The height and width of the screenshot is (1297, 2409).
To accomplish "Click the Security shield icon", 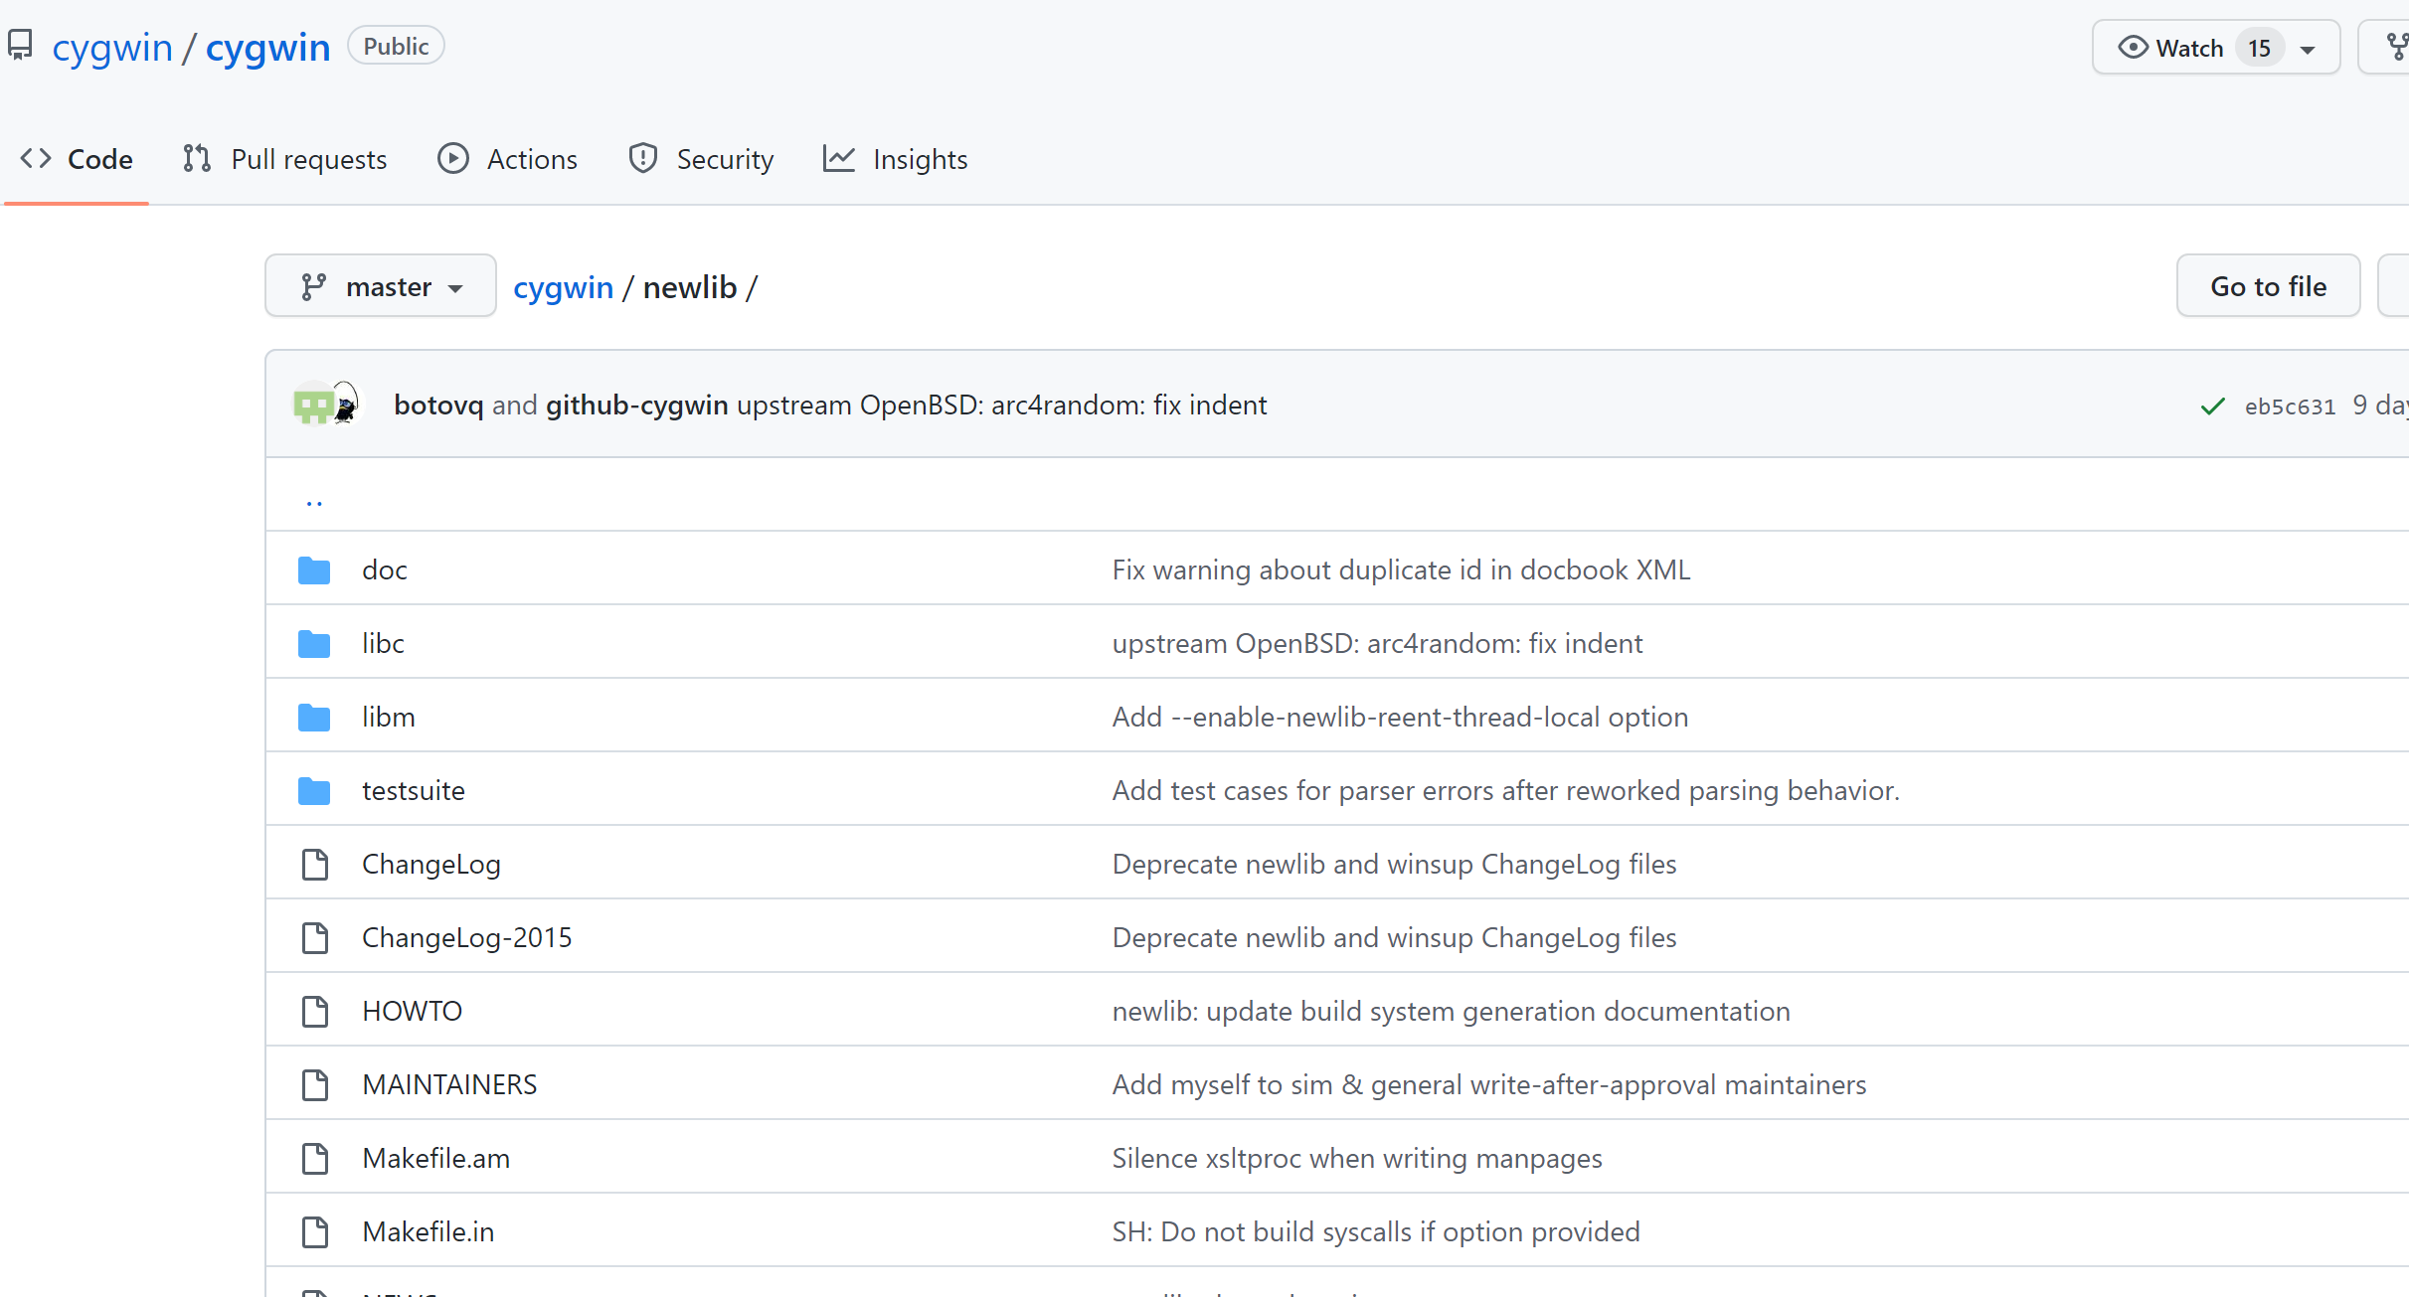I will pyautogui.click(x=643, y=159).
